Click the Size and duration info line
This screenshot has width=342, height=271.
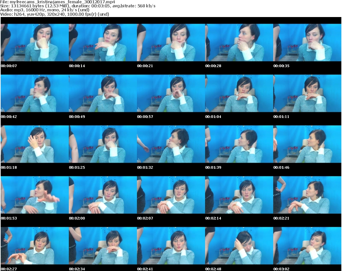point(78,6)
